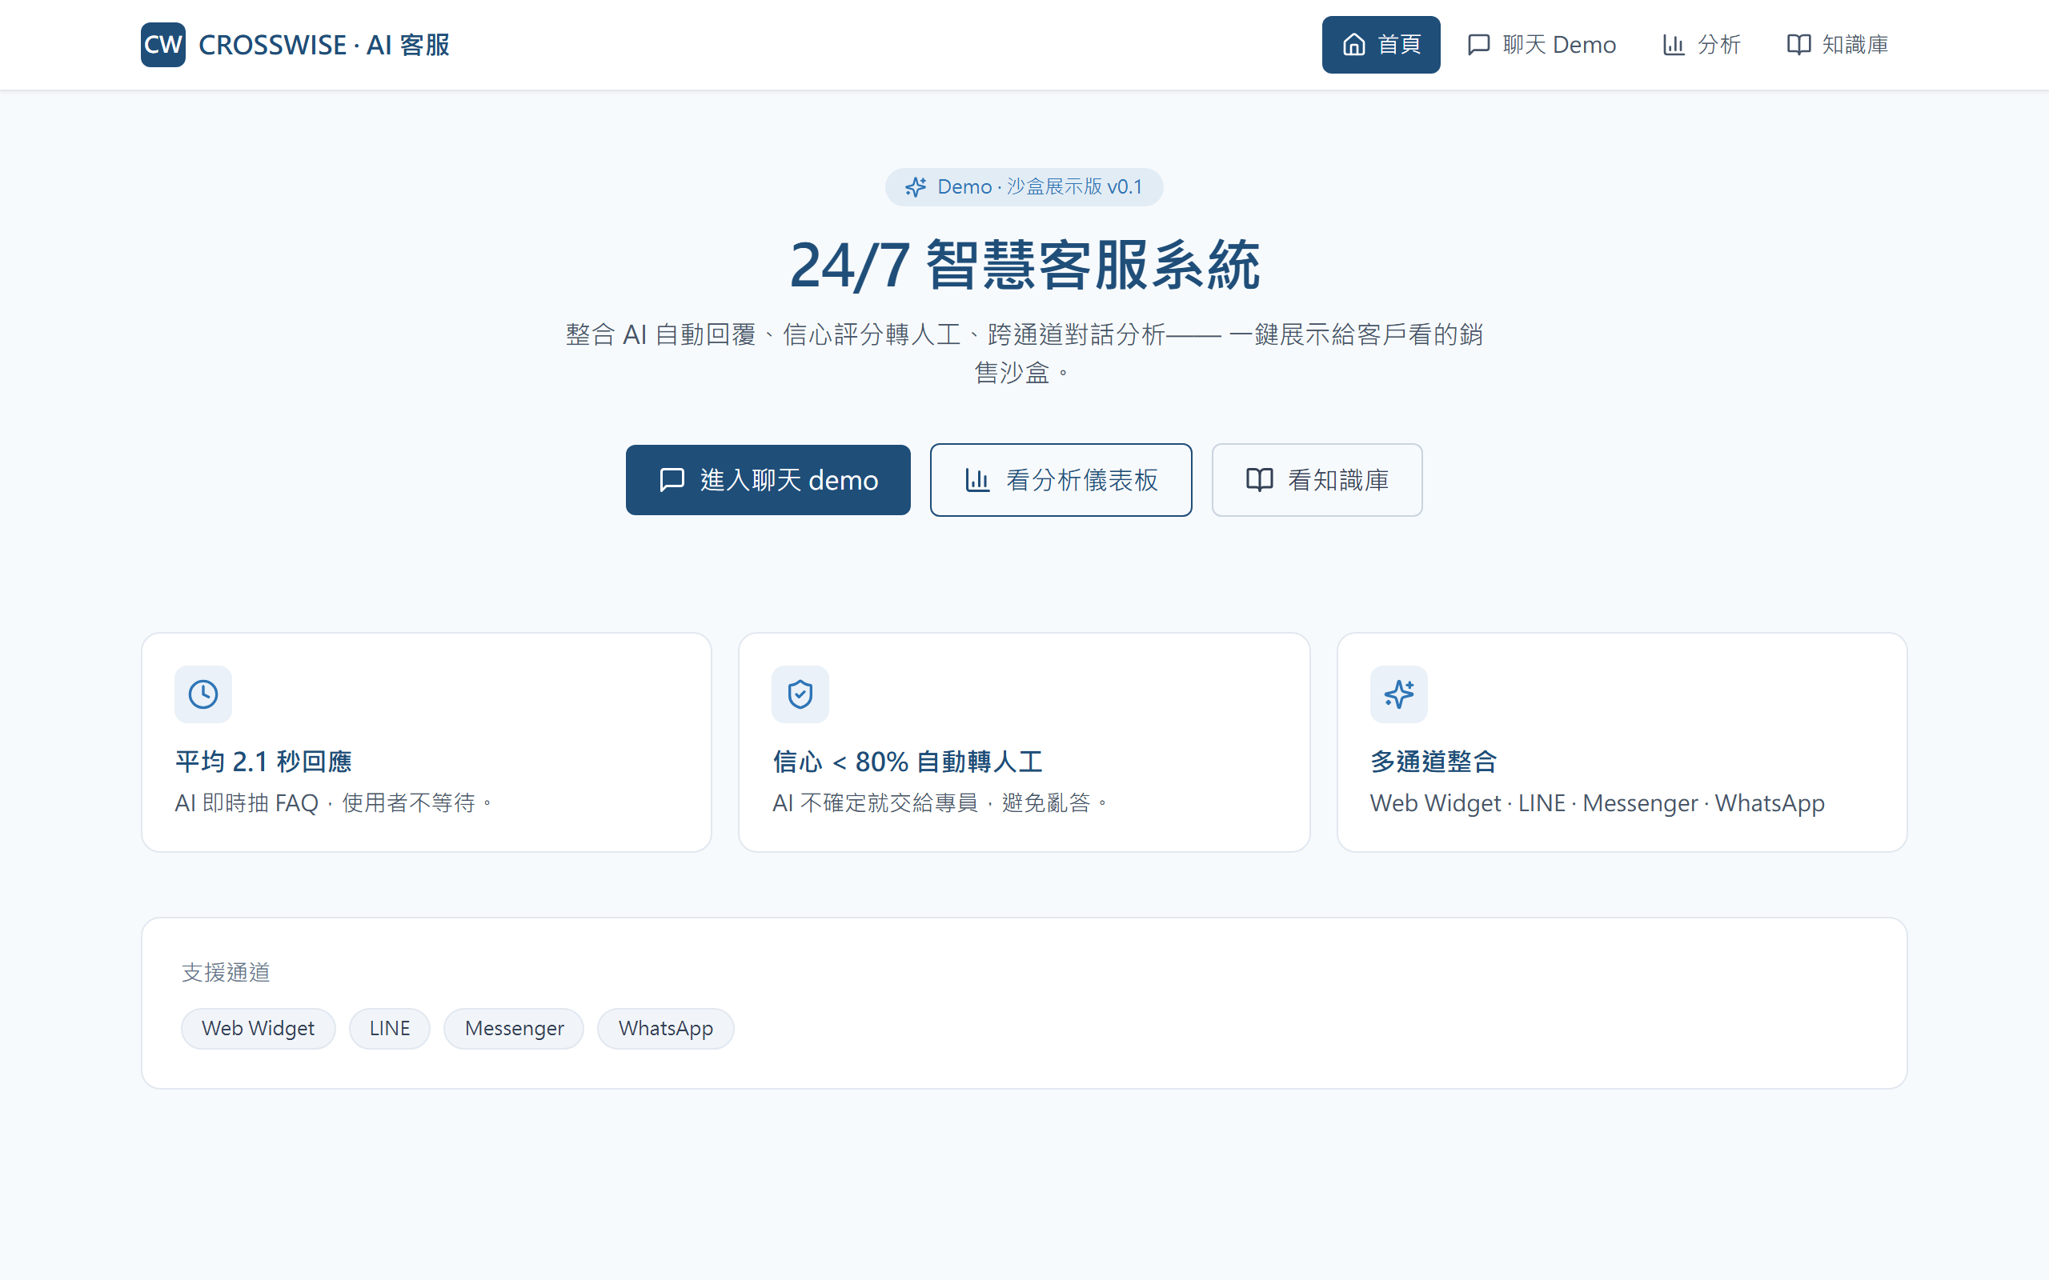Click the CW logo icon

162,44
